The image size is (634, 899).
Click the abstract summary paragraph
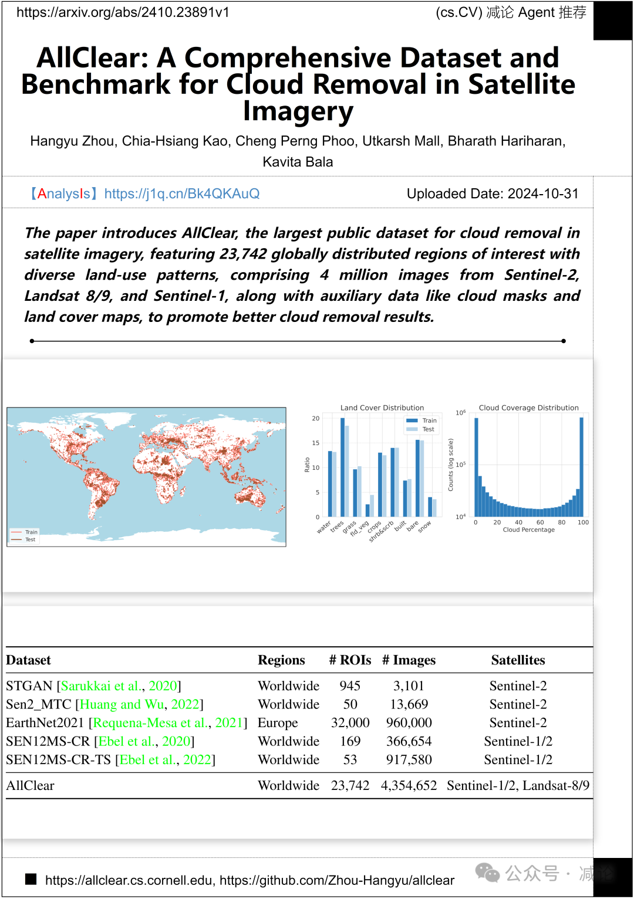click(x=302, y=275)
